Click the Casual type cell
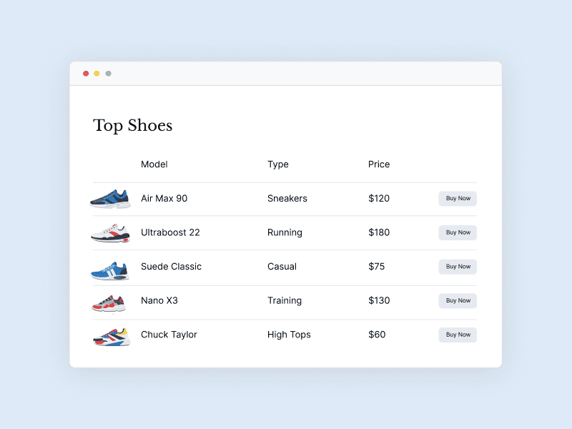The width and height of the screenshot is (572, 429). (x=282, y=267)
